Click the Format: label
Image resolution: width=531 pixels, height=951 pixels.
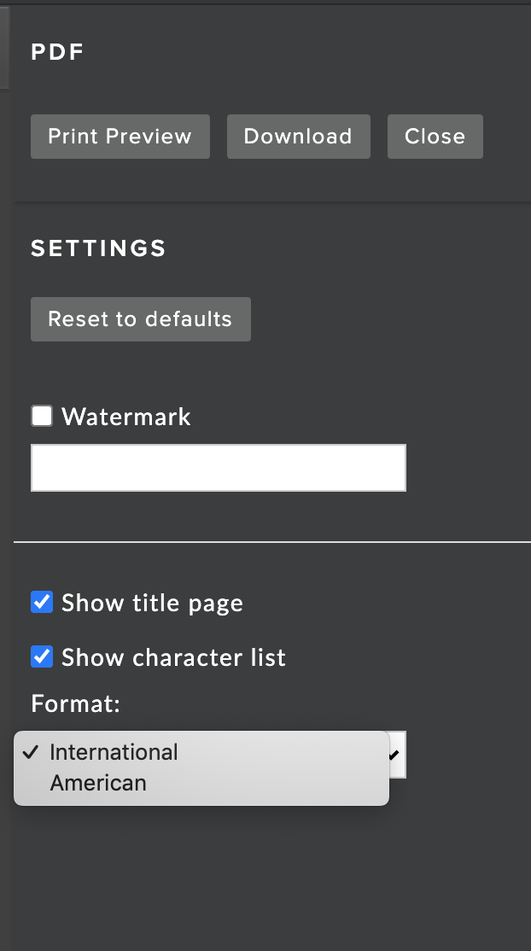pyautogui.click(x=76, y=703)
